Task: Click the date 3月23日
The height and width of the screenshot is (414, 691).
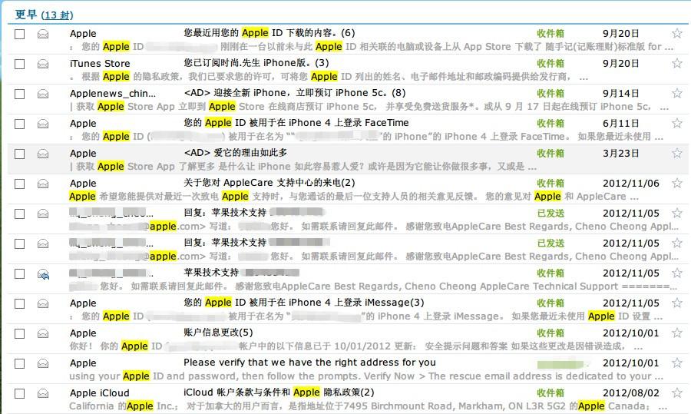Action: (x=621, y=154)
